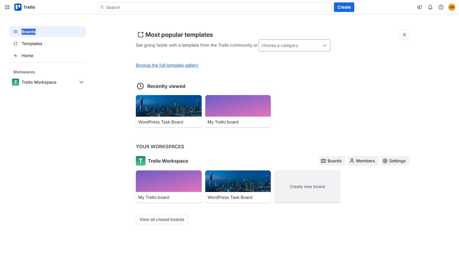459x270 pixels.
Task: Click the green T workspace icon in sidebar
Action: click(16, 82)
